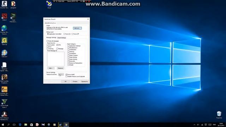This screenshot has height=127, width=226.
Task: Launch Microsoft Edge from the taskbar
Action: point(20,125)
